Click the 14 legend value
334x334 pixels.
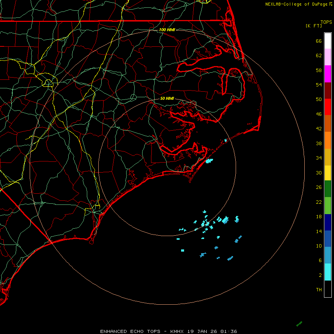319,231
